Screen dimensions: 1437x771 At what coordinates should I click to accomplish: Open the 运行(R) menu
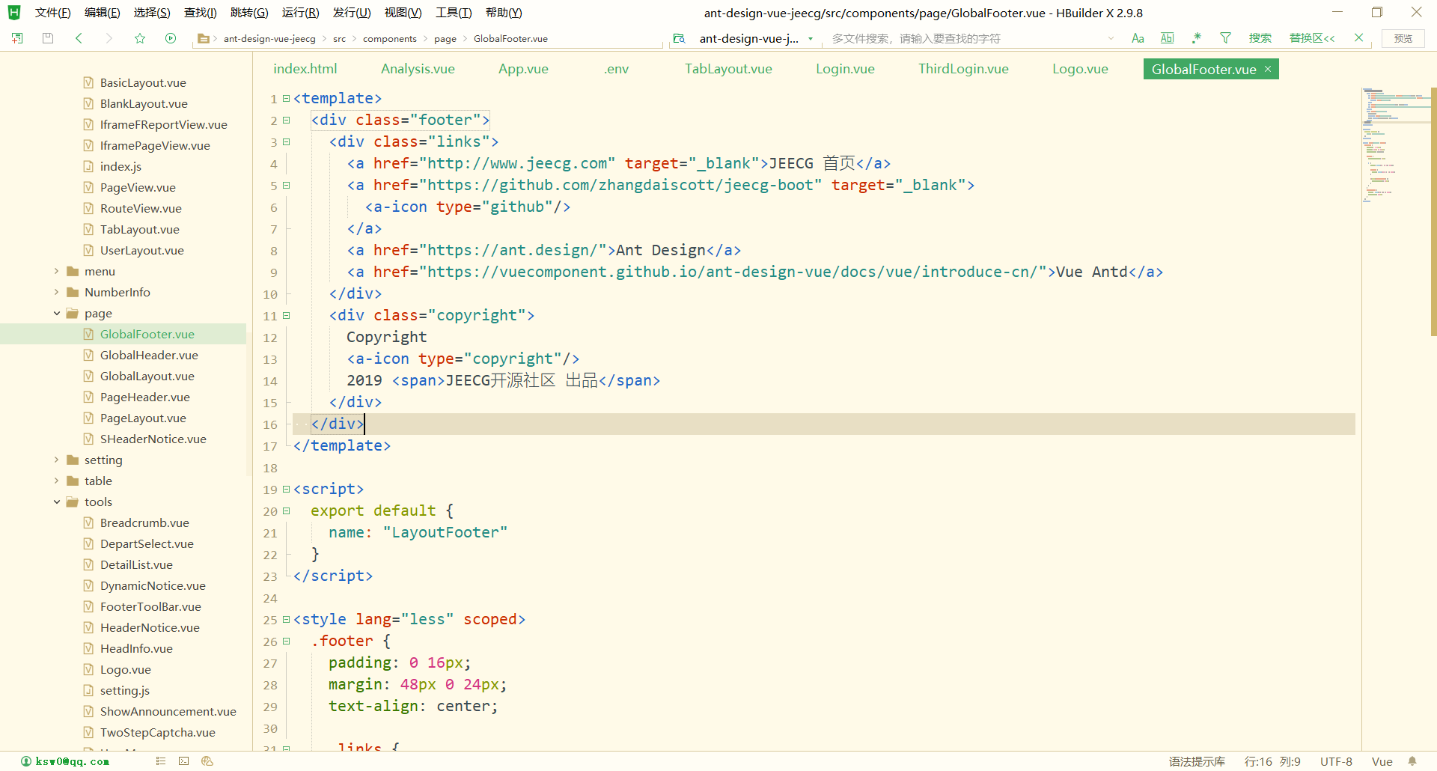tap(300, 13)
